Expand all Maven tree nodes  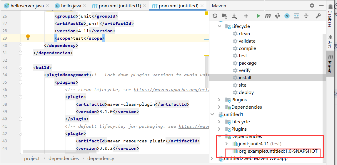coord(296,16)
